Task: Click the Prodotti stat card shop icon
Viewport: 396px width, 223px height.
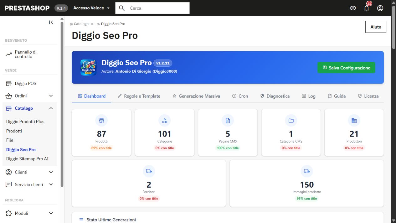Action: coord(101,121)
